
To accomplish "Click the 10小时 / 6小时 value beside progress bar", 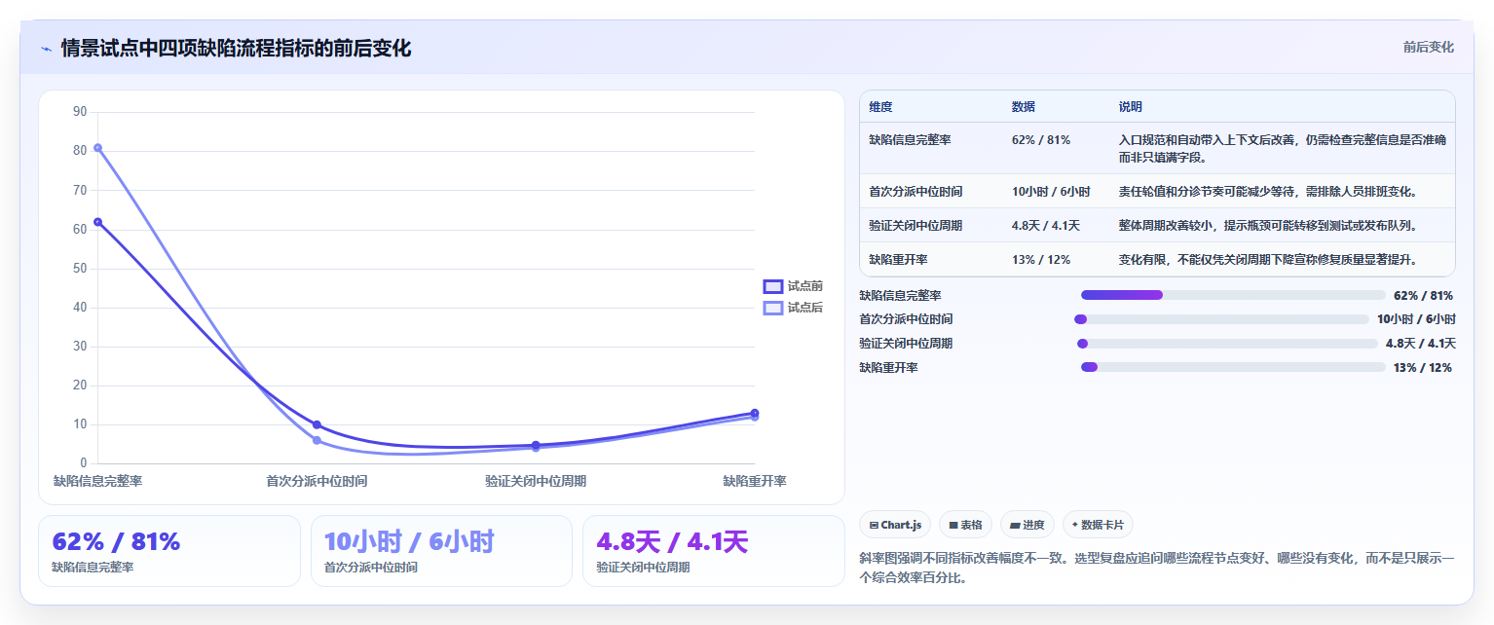I will tap(1416, 319).
